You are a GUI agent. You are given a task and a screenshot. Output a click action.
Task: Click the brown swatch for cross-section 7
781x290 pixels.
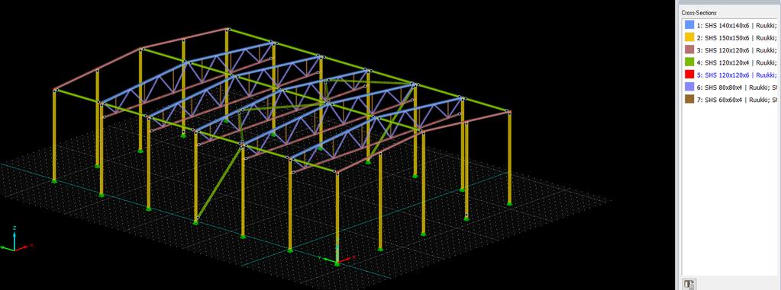point(689,99)
